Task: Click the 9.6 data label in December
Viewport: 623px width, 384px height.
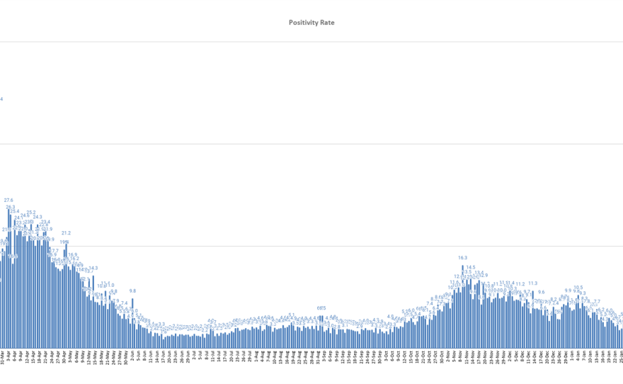Action: point(542,292)
